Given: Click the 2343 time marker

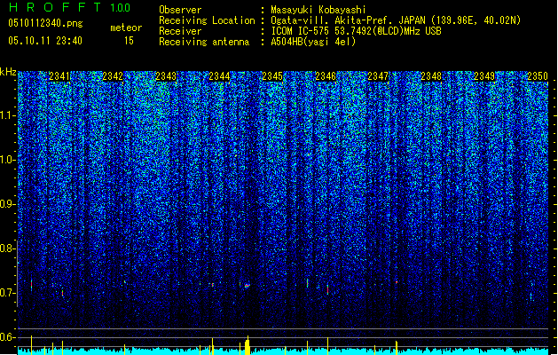Looking at the screenshot, I should (x=166, y=76).
